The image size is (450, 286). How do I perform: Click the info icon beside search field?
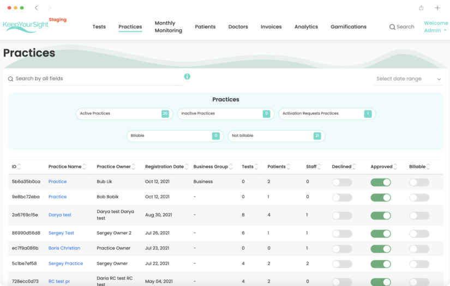tap(187, 76)
